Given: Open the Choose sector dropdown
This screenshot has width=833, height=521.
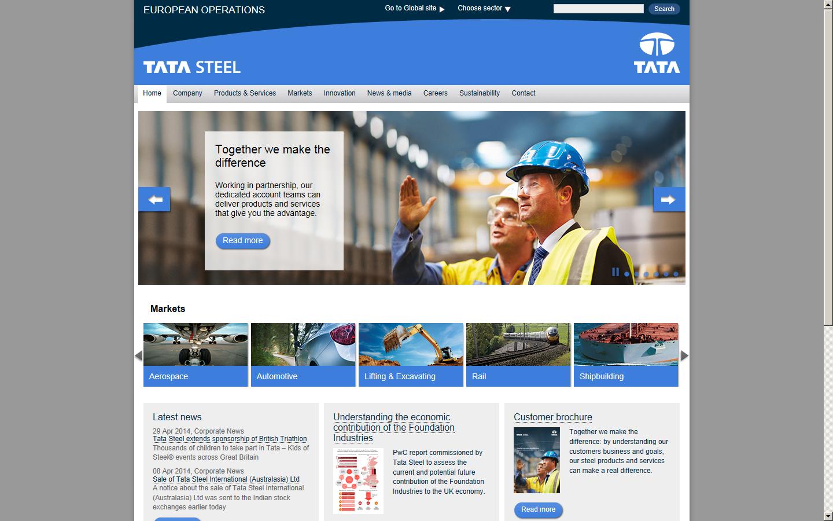Looking at the screenshot, I should tap(480, 9).
